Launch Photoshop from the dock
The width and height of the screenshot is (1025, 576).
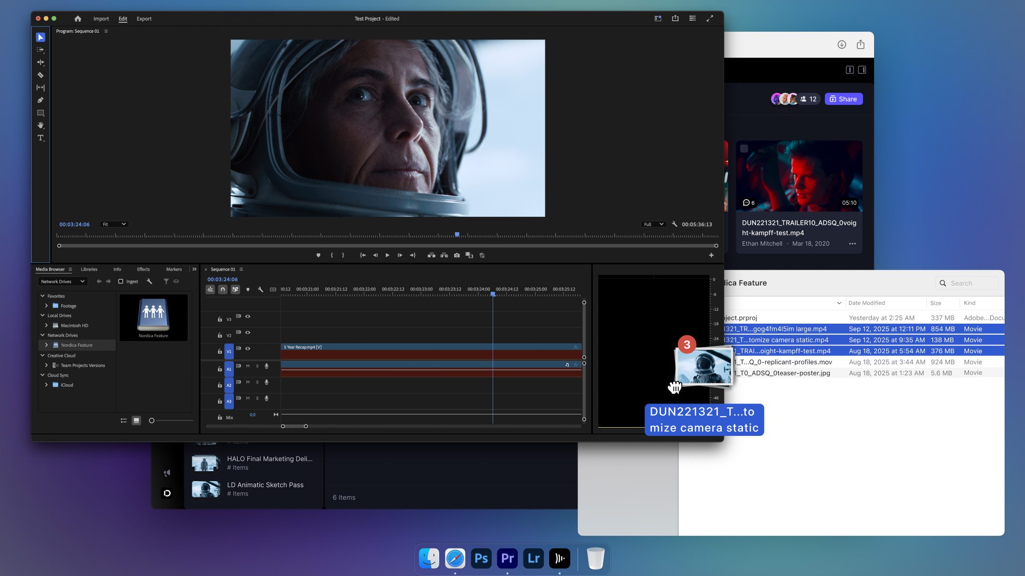pyautogui.click(x=481, y=559)
